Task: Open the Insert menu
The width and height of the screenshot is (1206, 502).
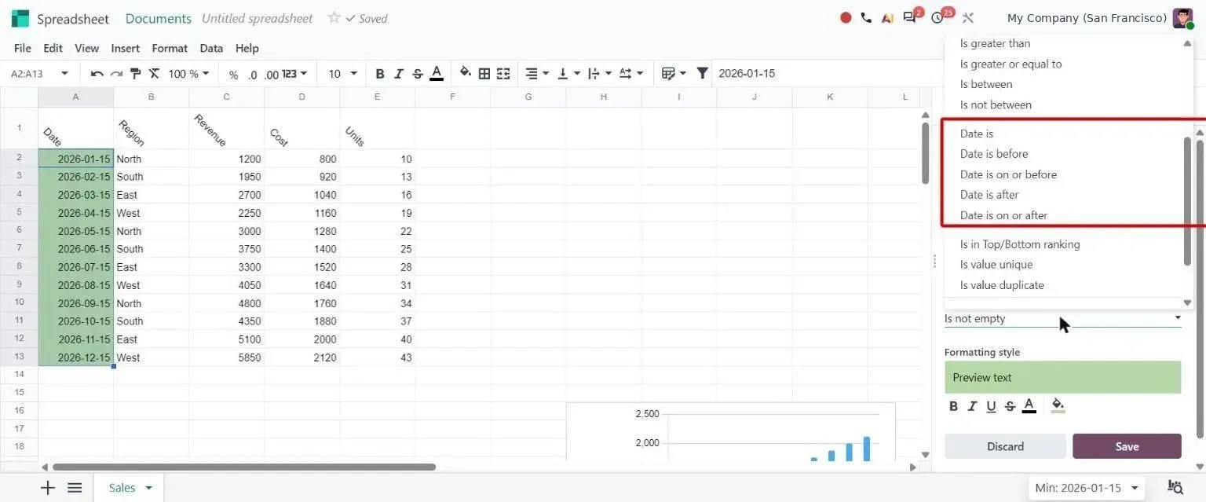Action: coord(125,48)
